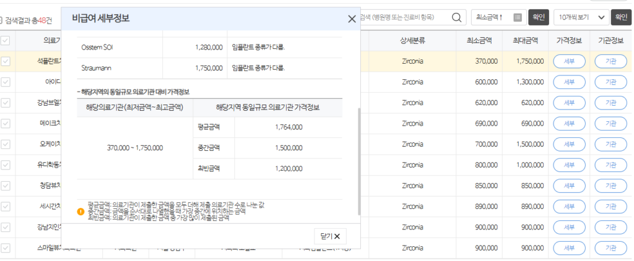634x261 pixels.
Task: Open 기관 info for the 620,000 row
Action: [x=610, y=103]
